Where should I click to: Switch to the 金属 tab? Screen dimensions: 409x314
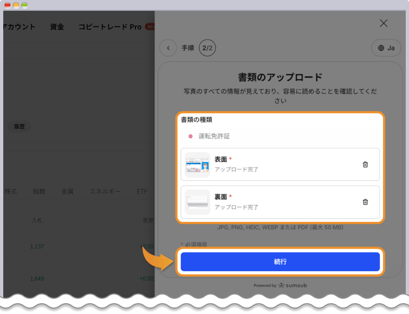pyautogui.click(x=67, y=192)
